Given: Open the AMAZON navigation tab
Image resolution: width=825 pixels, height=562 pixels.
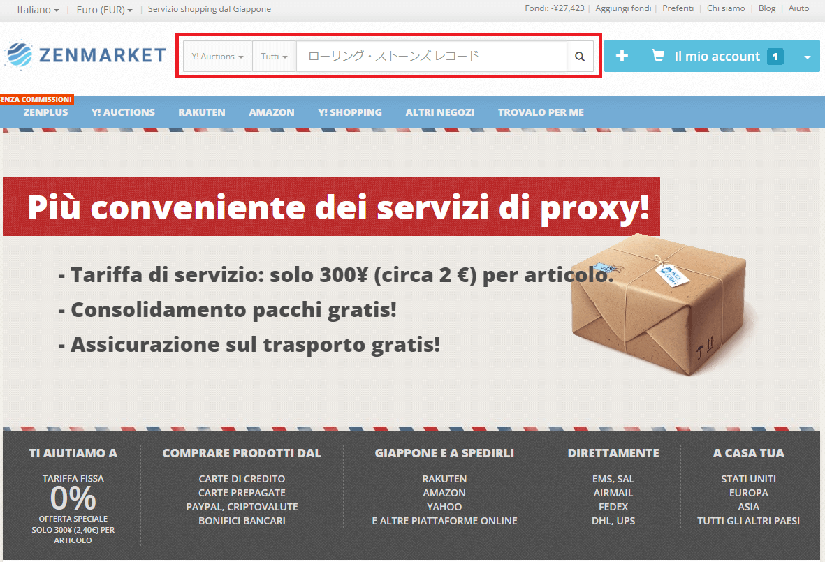Looking at the screenshot, I should 272,112.
